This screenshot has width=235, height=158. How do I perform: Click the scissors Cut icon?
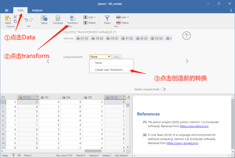click(x=15, y=17)
